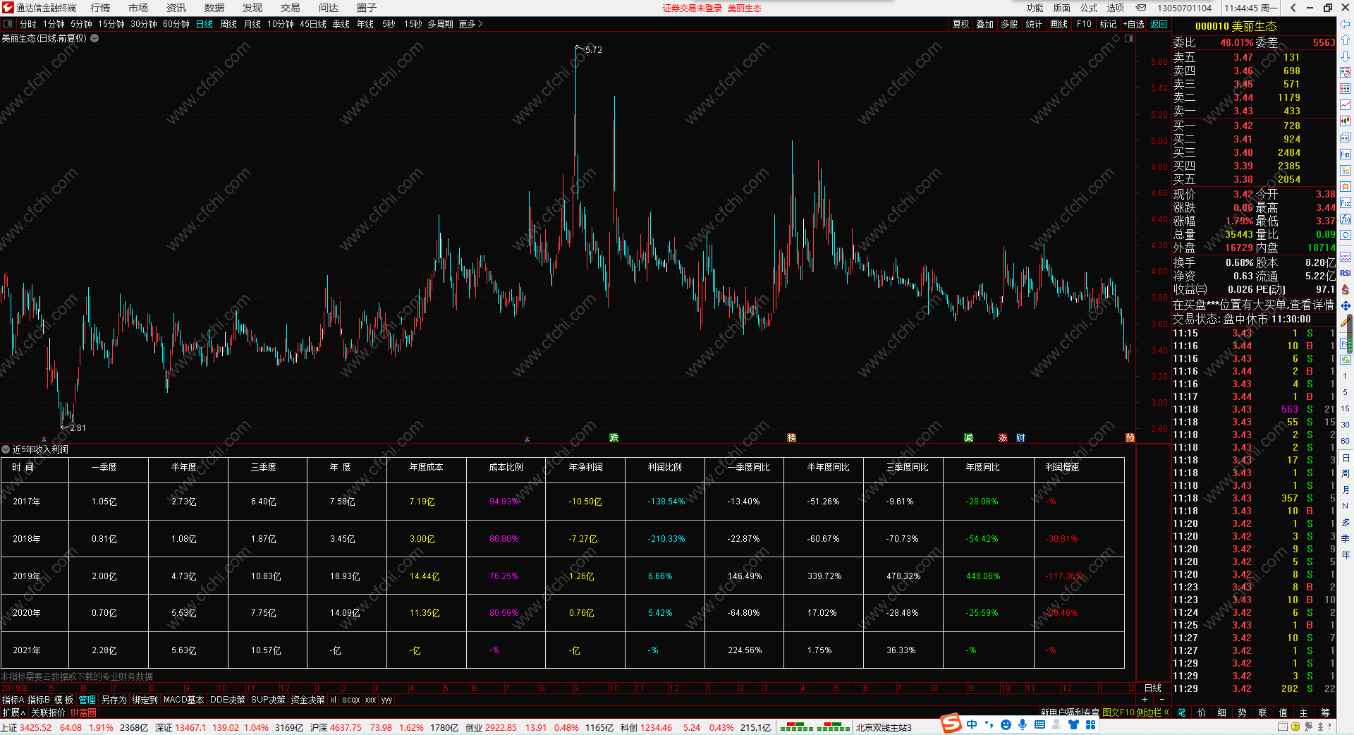Screen dimensions: 1354x735
Task: Click the mail envelope icon in title bar
Action: [1141, 8]
